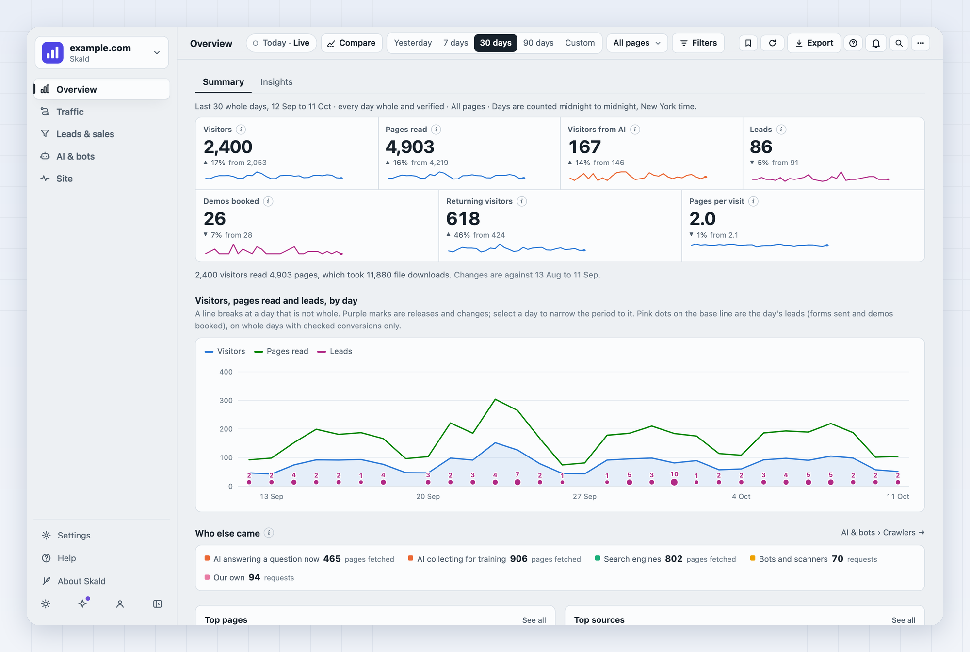Click the info icon next to Pages per visit
Screen dimensions: 970x652
pyautogui.click(x=753, y=201)
